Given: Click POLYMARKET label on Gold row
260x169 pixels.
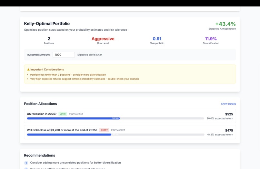Looking at the screenshot, I should point(118,130).
